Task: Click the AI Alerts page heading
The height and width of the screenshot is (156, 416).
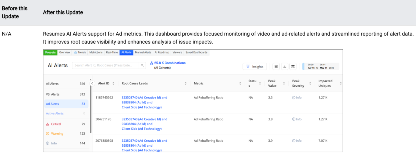Action: click(58, 66)
